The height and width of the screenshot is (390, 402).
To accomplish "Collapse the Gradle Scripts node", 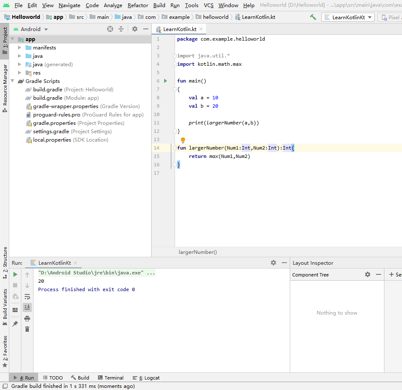I will 13,81.
